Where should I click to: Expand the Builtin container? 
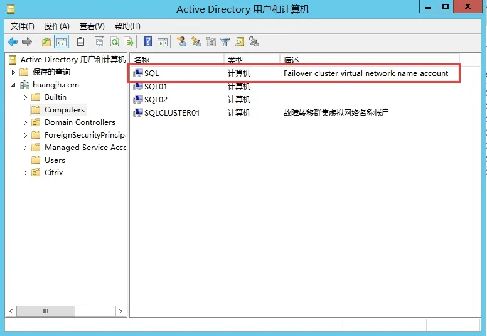point(25,97)
